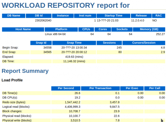The width and height of the screenshot is (166, 122).
Task: Click the Cursors/Session column header
Action: tap(144, 43)
